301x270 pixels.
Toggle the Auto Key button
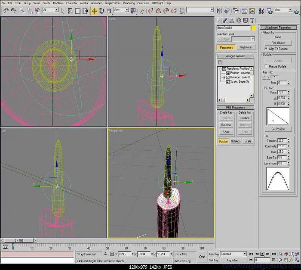click(213, 254)
